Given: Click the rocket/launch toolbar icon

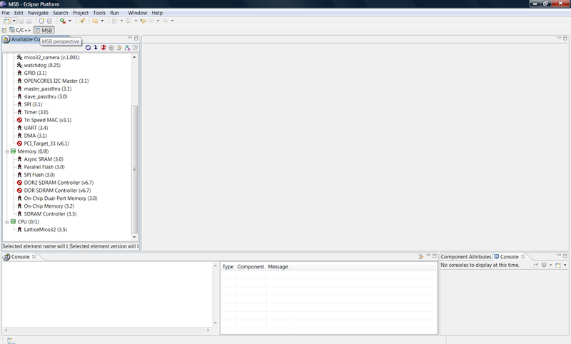Looking at the screenshot, I should point(82,21).
